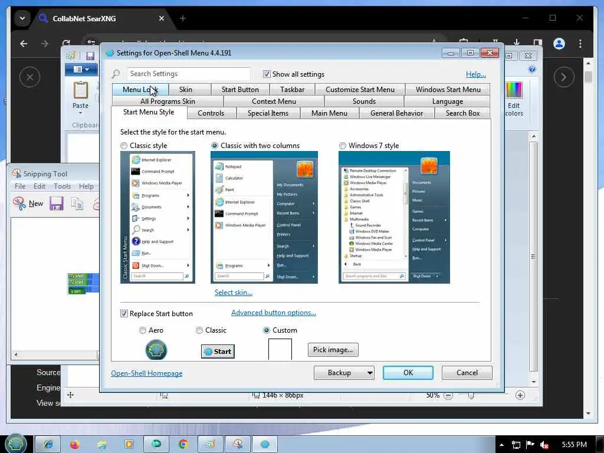The height and width of the screenshot is (453, 604).
Task: Click the Cancel button
Action: 467,373
